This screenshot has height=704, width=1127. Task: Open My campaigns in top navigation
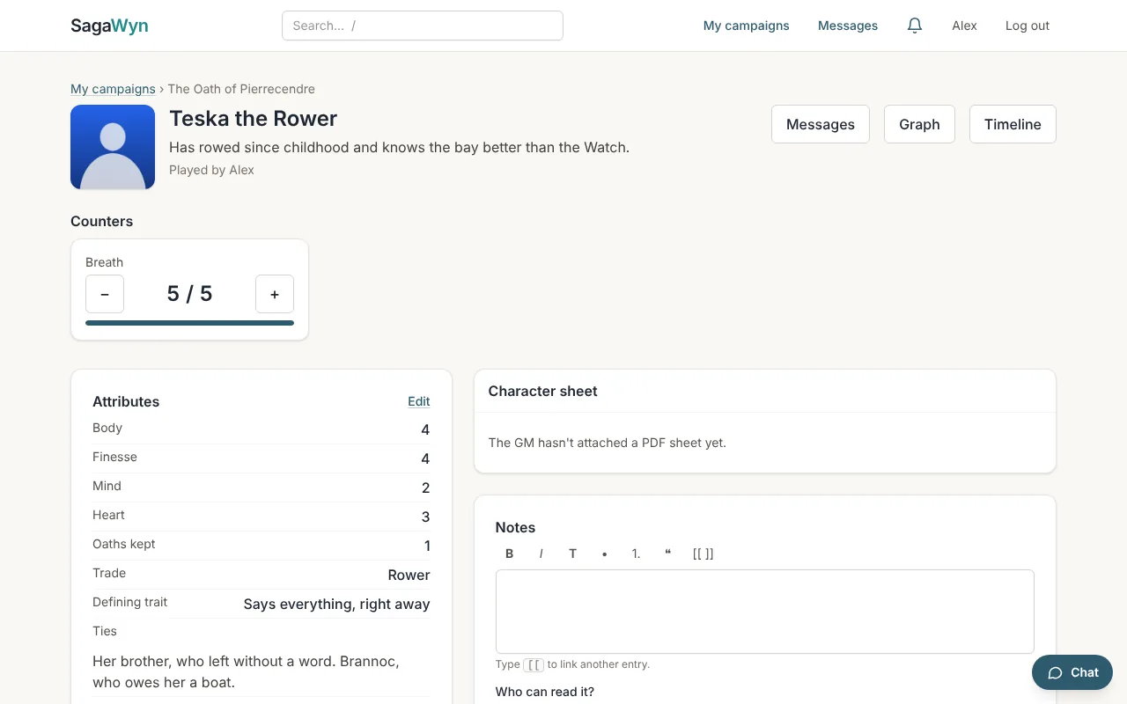(x=746, y=26)
